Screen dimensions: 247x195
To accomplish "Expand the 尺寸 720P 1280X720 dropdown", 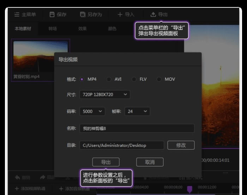I will tap(105, 95).
